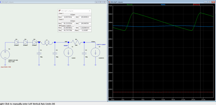
Task: Click the first diode D1 symbol
Action: point(16,42)
